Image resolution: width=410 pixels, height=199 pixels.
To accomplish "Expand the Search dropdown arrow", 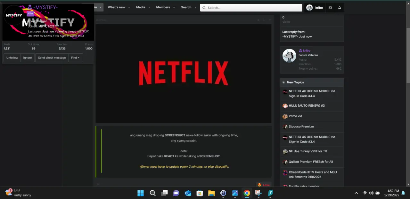I will pos(195,7).
